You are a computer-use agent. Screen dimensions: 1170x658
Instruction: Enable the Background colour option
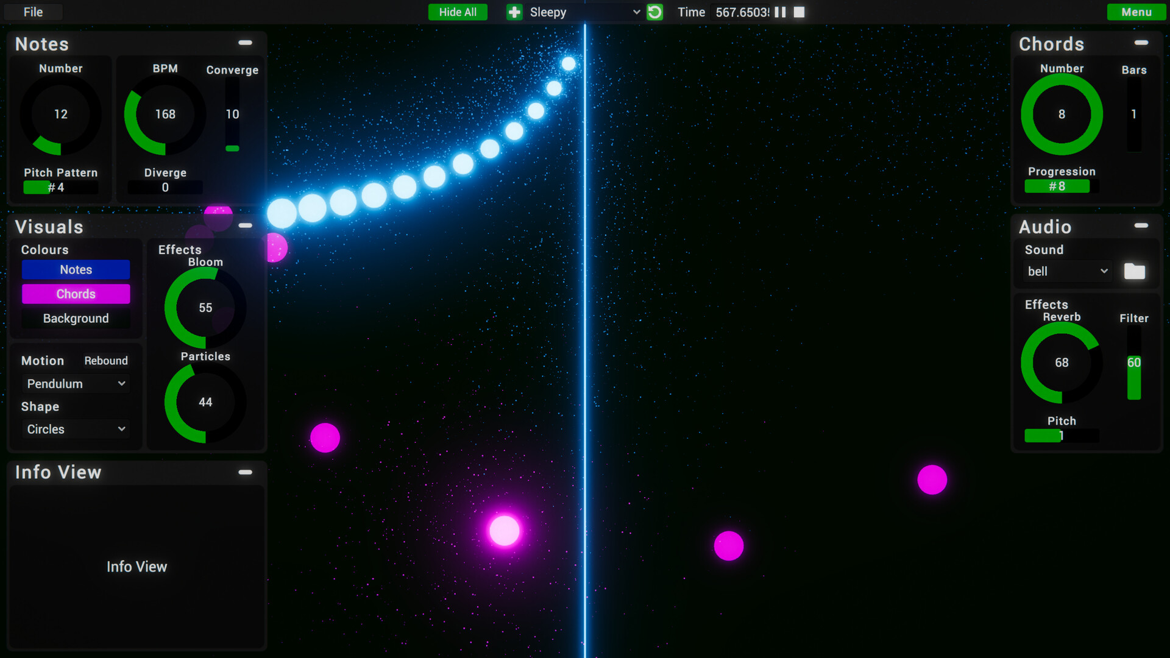coord(76,318)
